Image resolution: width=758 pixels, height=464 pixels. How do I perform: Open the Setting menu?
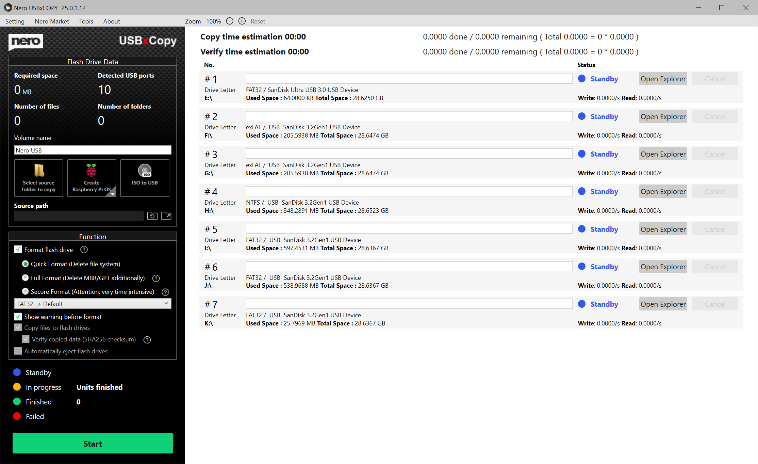tap(15, 21)
